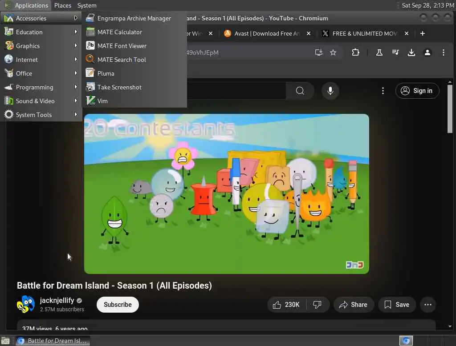The image size is (456, 346).
Task: Open Engrampa Archive Manager
Action: pos(134,18)
